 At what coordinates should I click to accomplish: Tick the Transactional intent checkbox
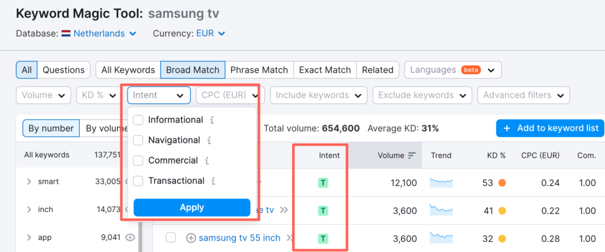pyautogui.click(x=138, y=181)
